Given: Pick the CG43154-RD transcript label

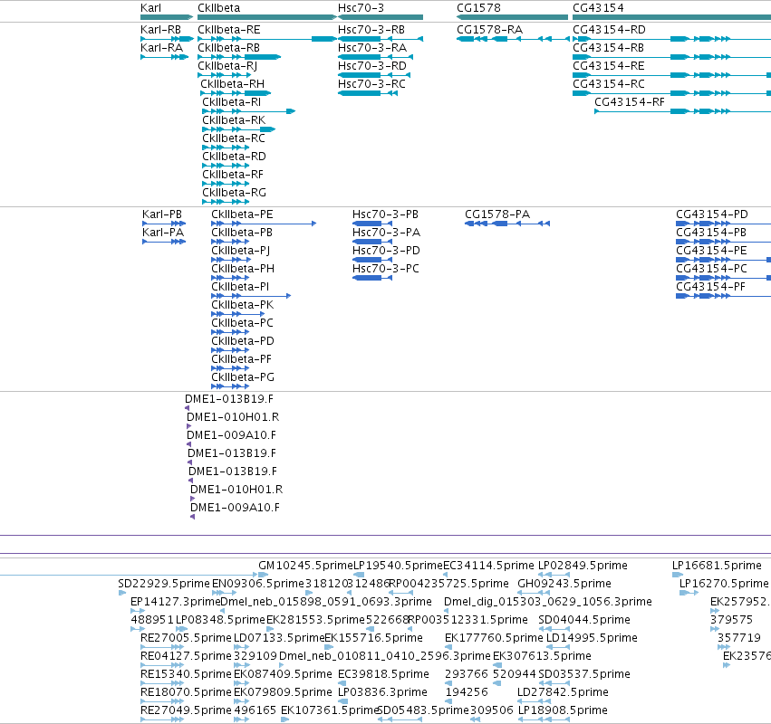Looking at the screenshot, I should pos(609,30).
